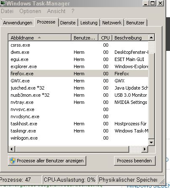Click the vertical scrollbar up arrow
Image resolution: width=170 pixels, height=188 pixels.
click(151, 37)
